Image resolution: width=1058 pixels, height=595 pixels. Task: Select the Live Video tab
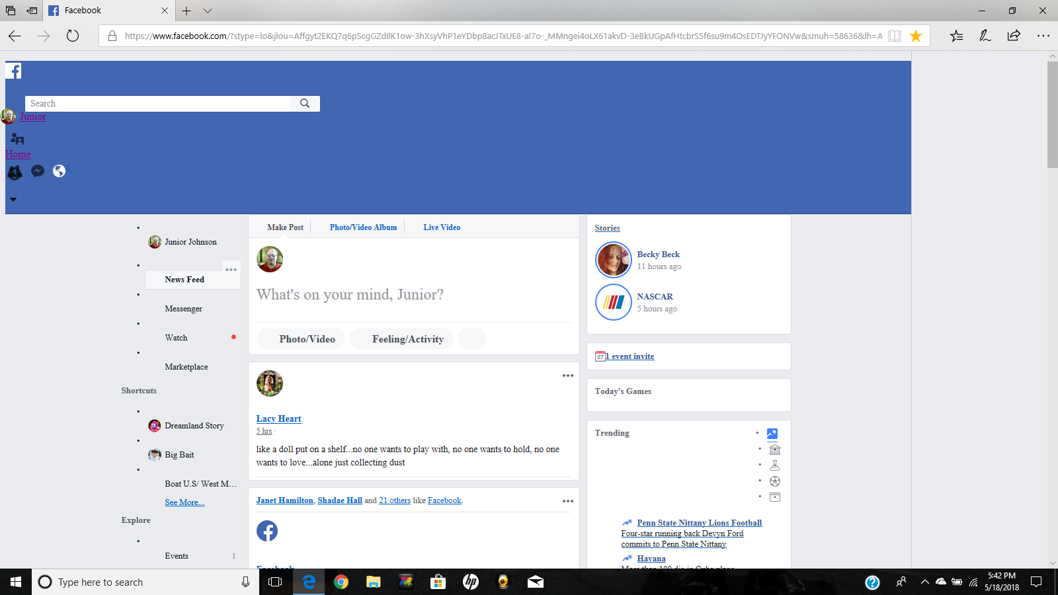coord(442,227)
